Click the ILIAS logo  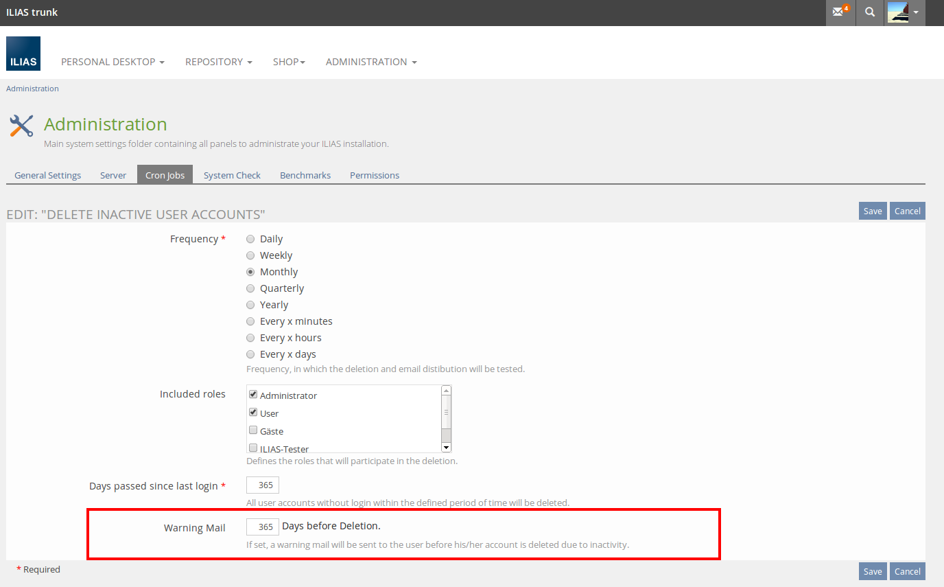(23, 54)
